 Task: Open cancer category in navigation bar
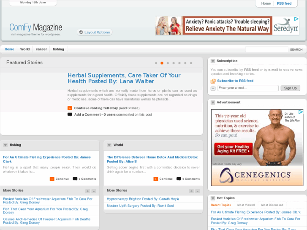coord(41,49)
